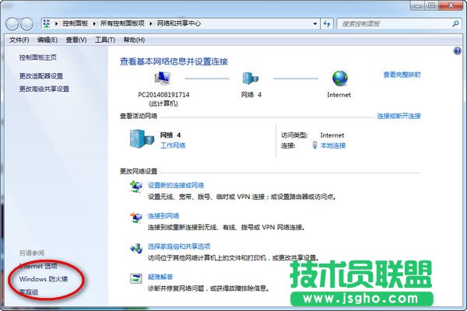The height and width of the screenshot is (311, 467).
Task: Open Windows 防火墙 from the see-also list
Action: pyautogui.click(x=44, y=278)
